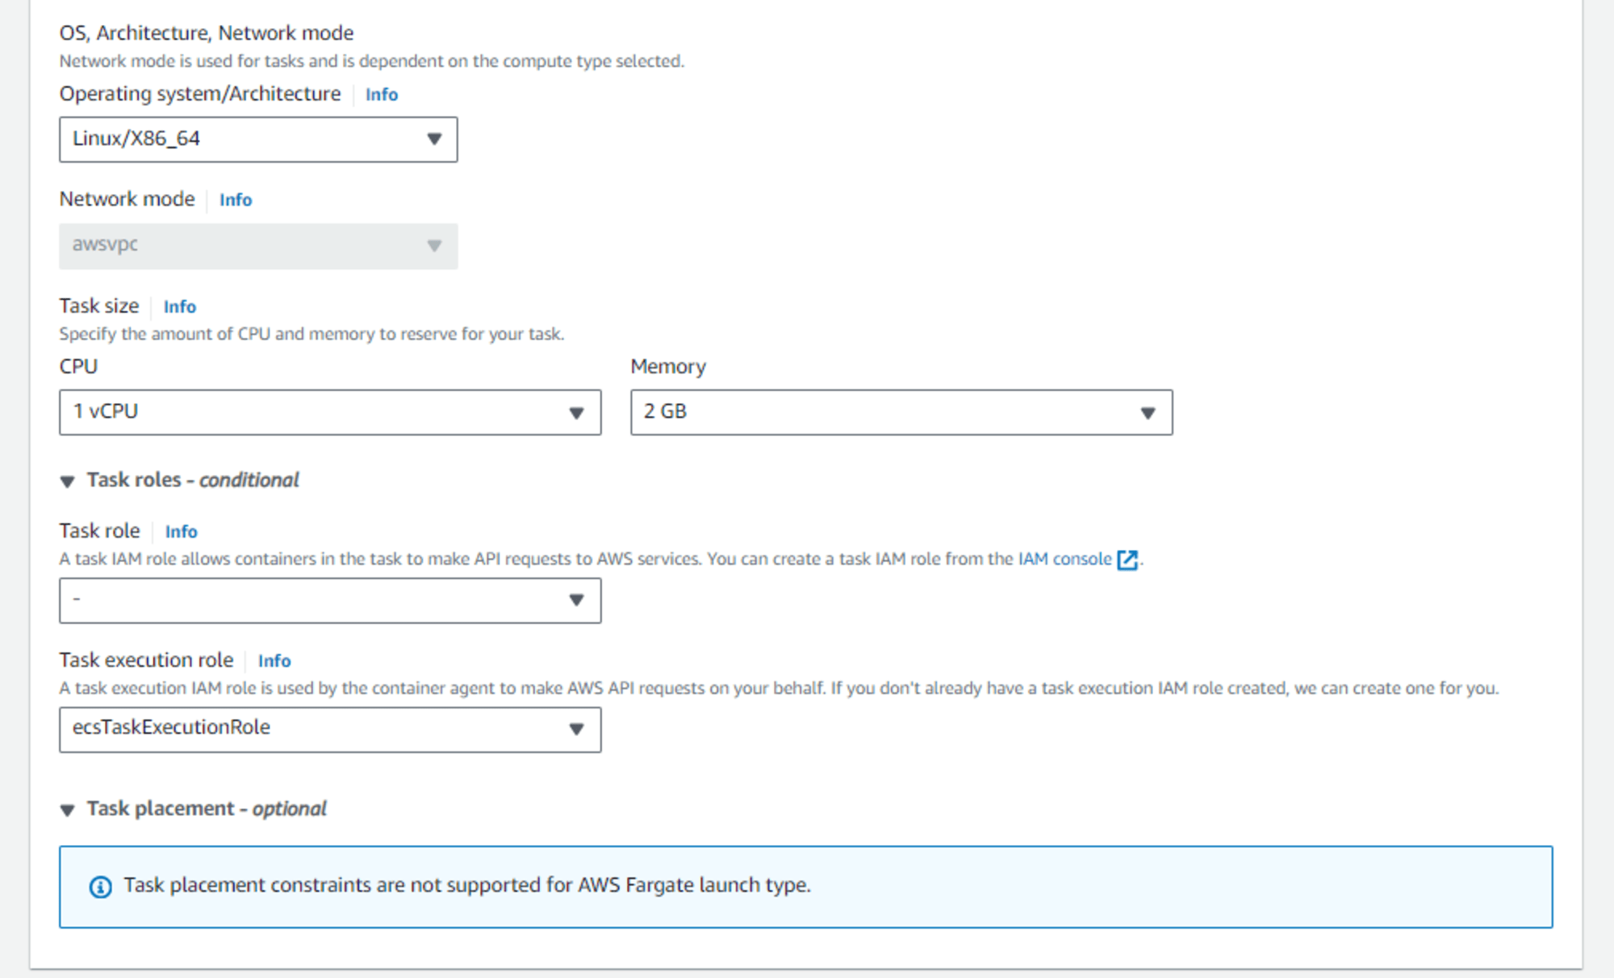Click the 'Network mode is used for tasks' description
This screenshot has width=1614, height=978.
tap(372, 61)
